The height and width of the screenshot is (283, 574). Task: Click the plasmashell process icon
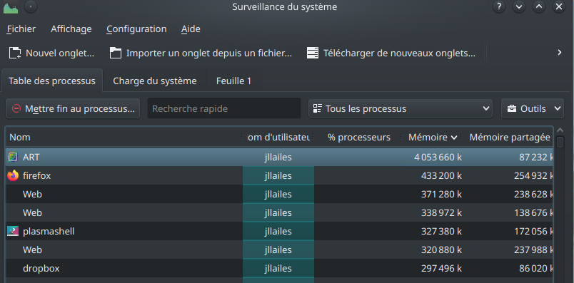coord(13,232)
